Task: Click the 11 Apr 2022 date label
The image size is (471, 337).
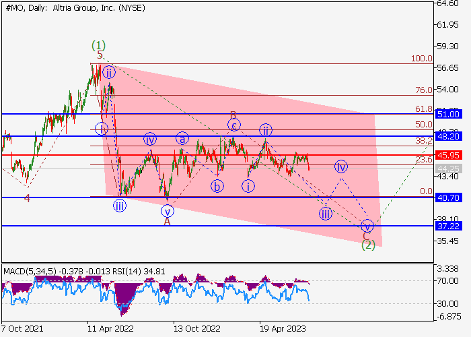Action: (x=110, y=329)
